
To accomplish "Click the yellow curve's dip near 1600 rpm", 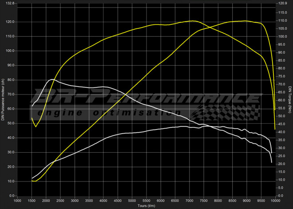I will tap(36, 126).
